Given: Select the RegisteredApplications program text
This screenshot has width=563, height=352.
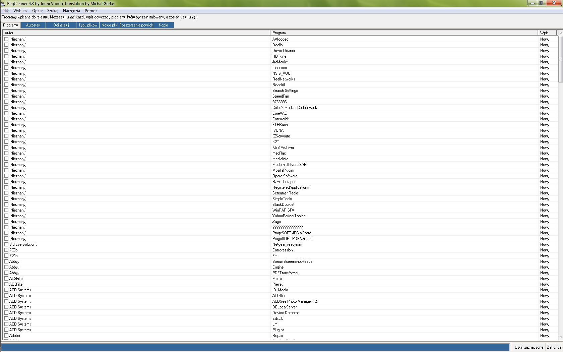Looking at the screenshot, I should point(291,187).
